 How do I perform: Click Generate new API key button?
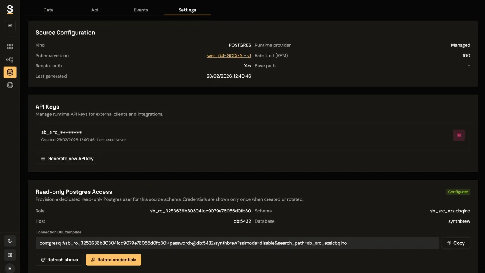click(67, 159)
